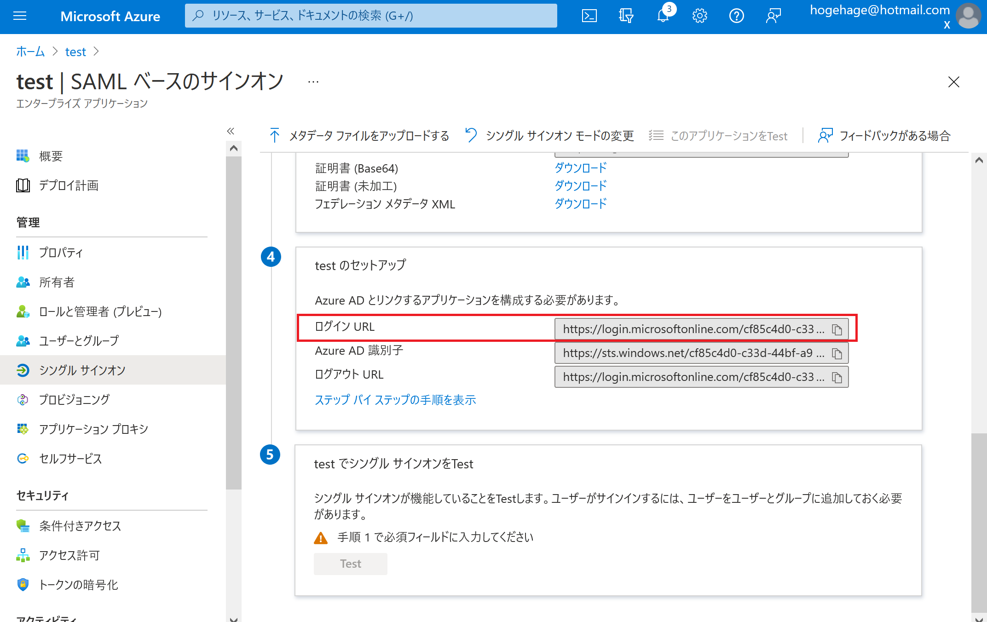Open the ellipsis menu beside the title
987x622 pixels.
point(313,82)
